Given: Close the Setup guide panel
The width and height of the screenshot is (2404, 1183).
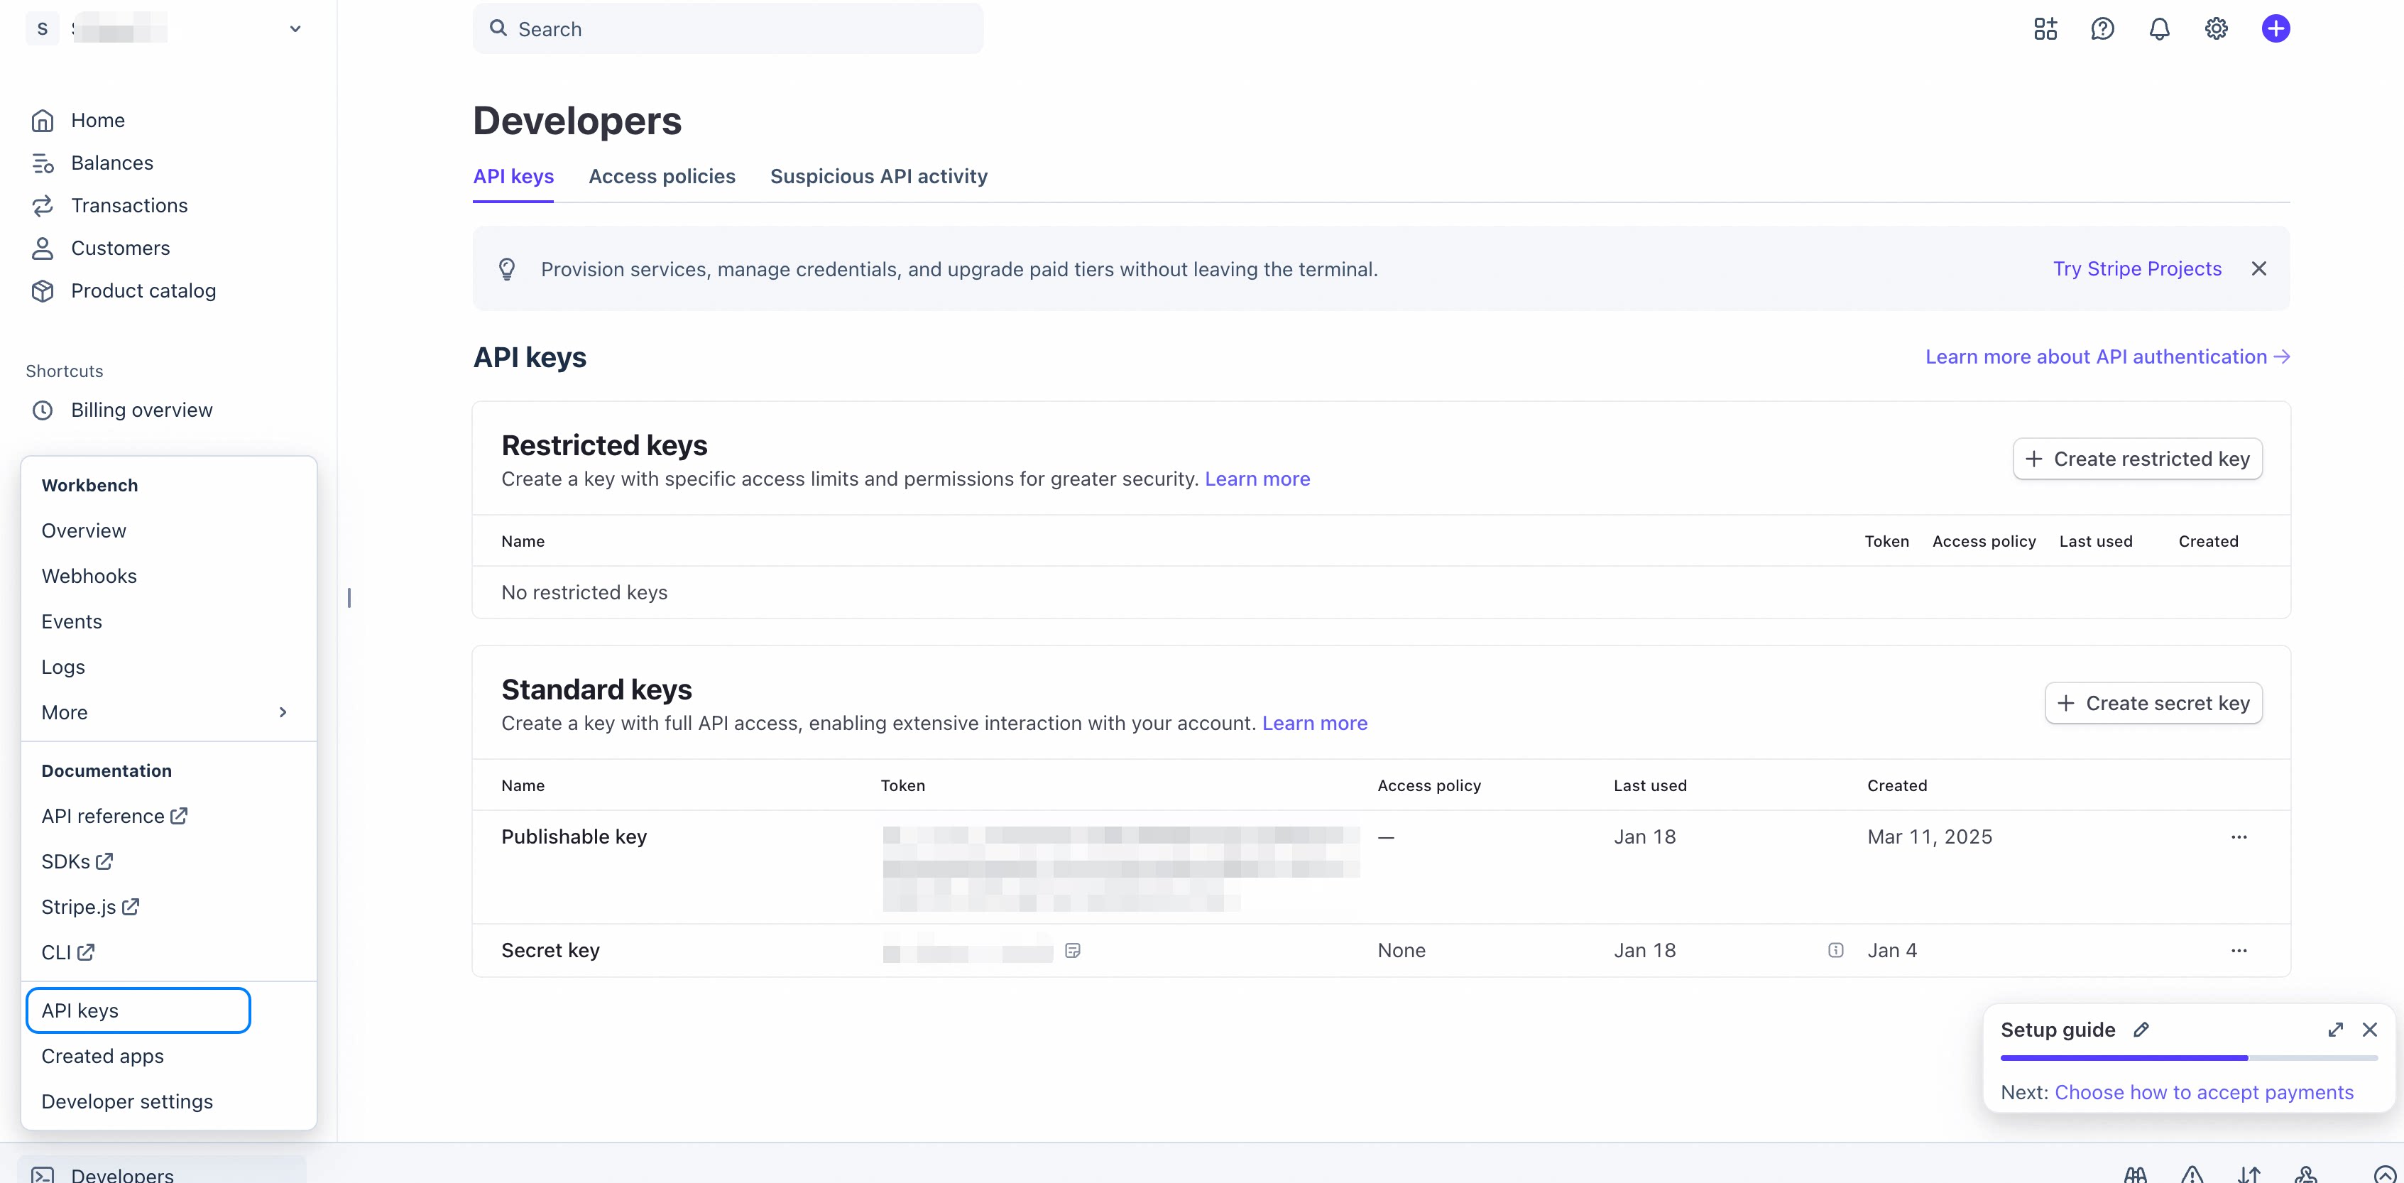Looking at the screenshot, I should click(x=2369, y=1030).
